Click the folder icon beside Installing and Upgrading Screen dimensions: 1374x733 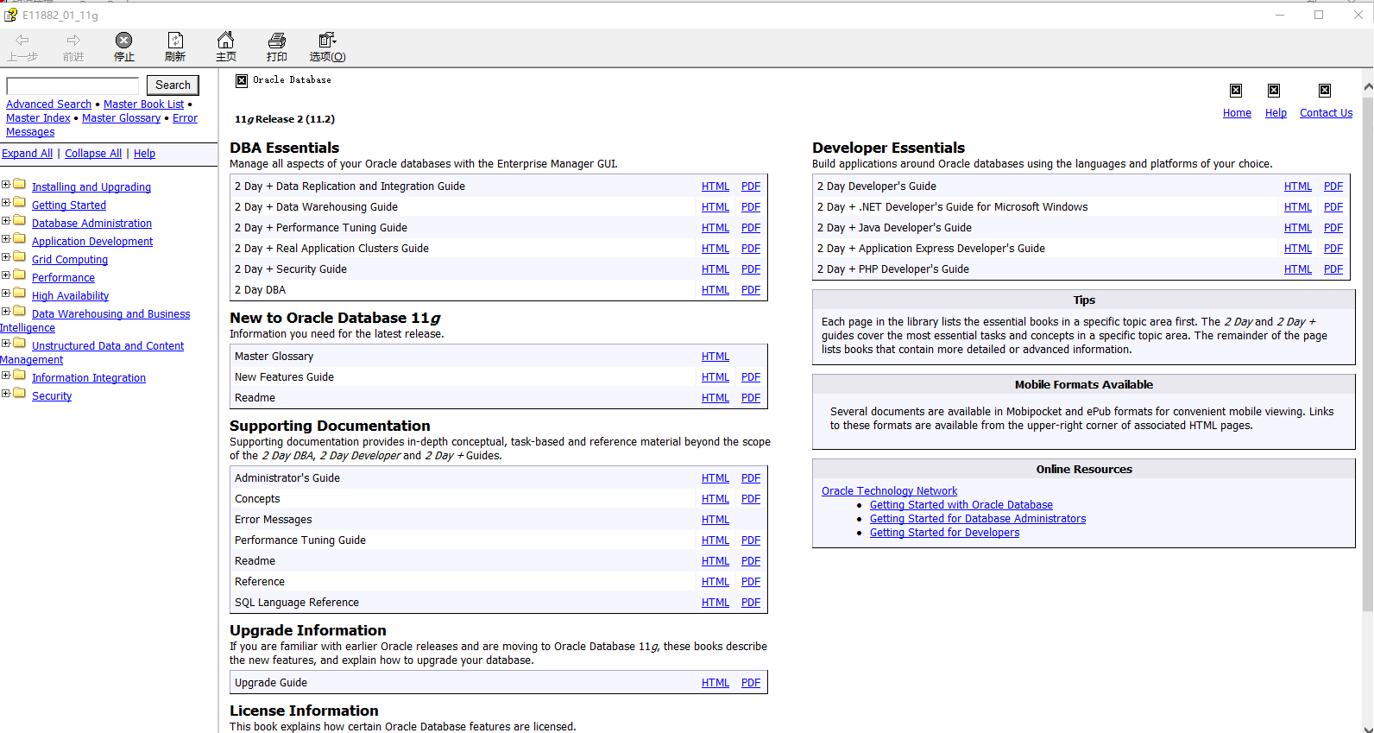pyautogui.click(x=19, y=185)
